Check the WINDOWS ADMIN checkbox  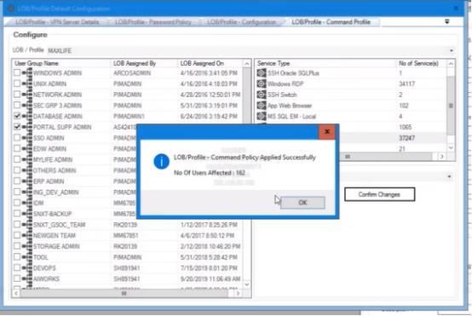(x=17, y=73)
